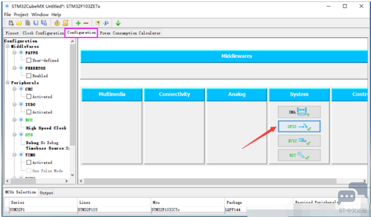Viewport: 371px width, 217px height.
Task: Click the Save Project floppy icon
Action: 36,23
